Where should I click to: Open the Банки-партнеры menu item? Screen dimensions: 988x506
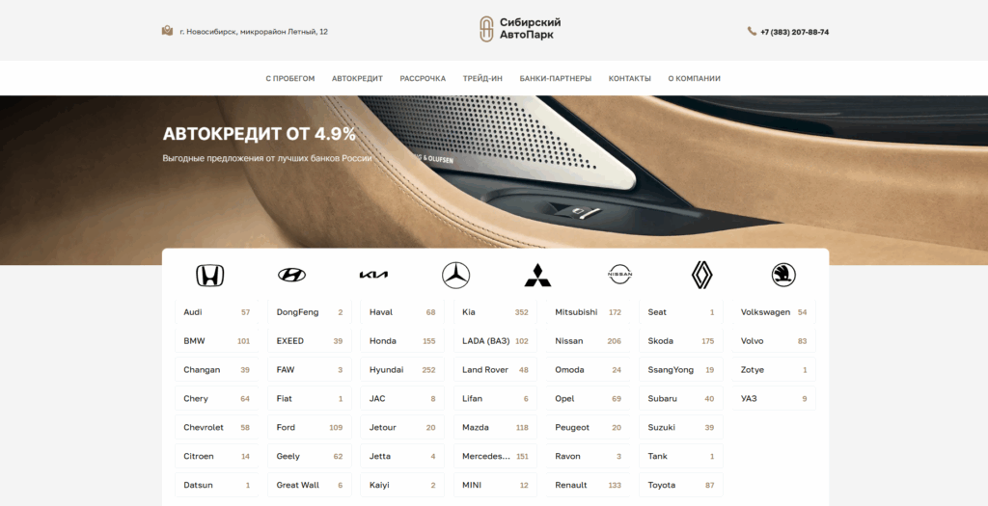click(x=555, y=79)
